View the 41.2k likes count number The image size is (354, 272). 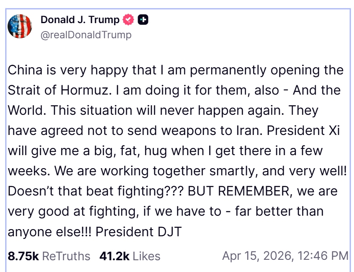coord(114,256)
